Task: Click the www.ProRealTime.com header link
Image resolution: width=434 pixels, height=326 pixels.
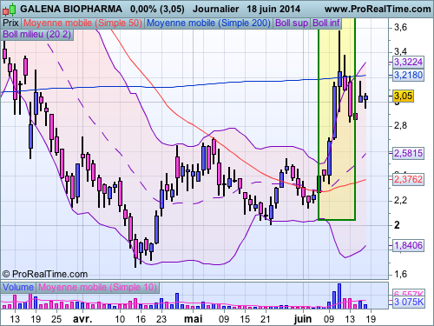Action: coord(378,9)
